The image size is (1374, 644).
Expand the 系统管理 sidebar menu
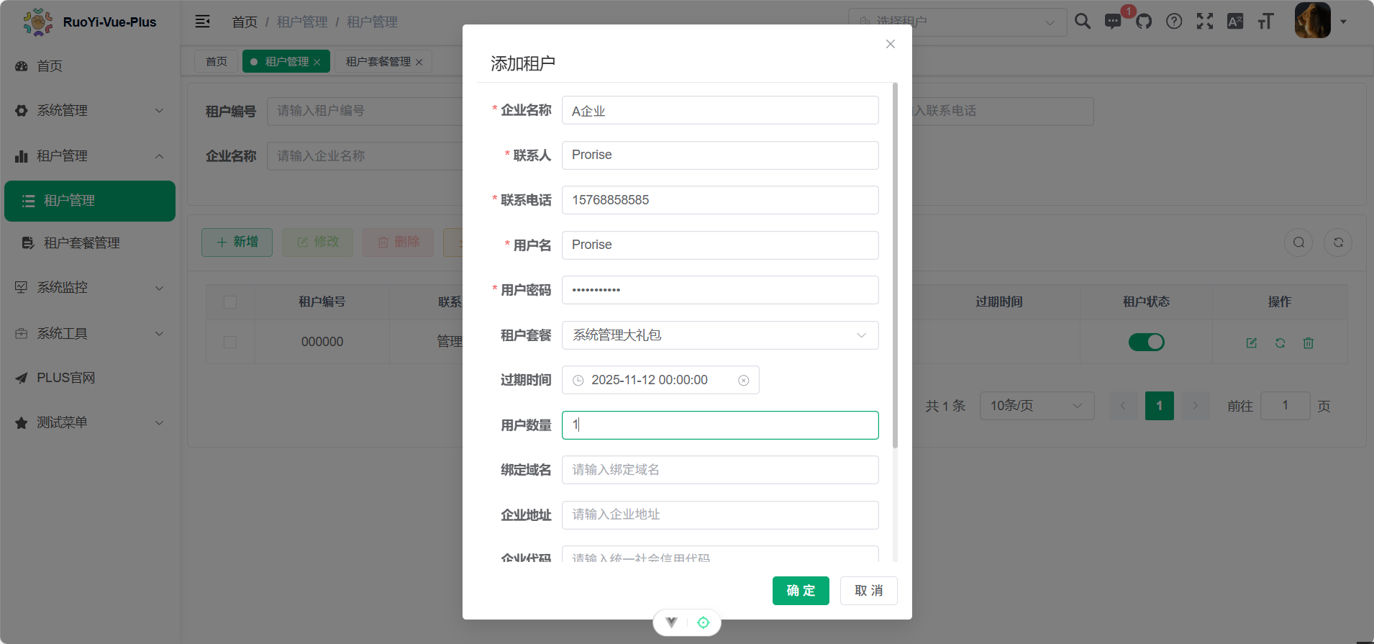90,111
